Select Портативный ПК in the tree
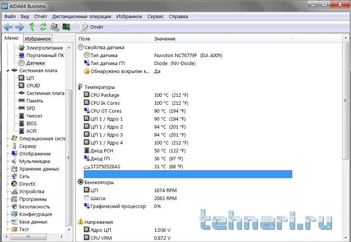This screenshot has height=242, width=351. [45, 55]
